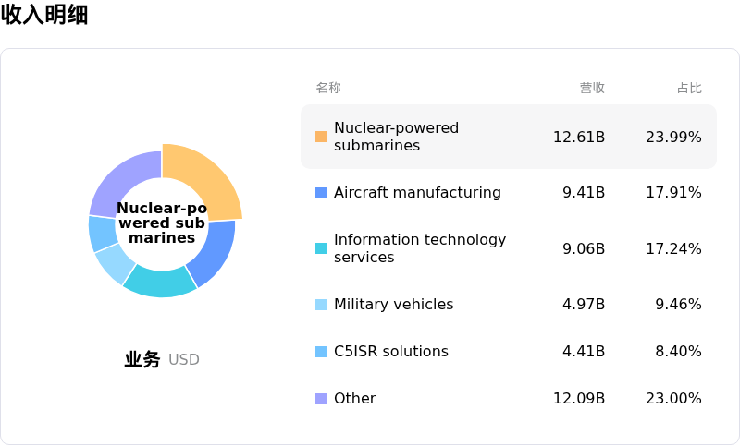The image size is (740, 445).
Task: Select the Nuclear-powered submarines row label
Action: pos(397,137)
